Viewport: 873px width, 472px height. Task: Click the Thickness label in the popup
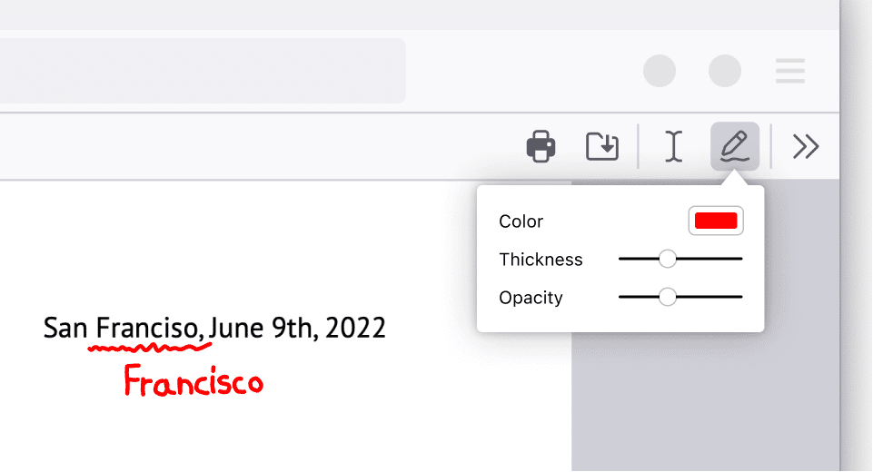click(x=541, y=260)
